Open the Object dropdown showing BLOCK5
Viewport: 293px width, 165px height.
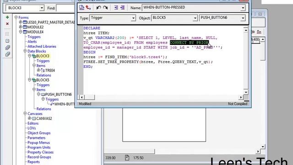click(195, 18)
